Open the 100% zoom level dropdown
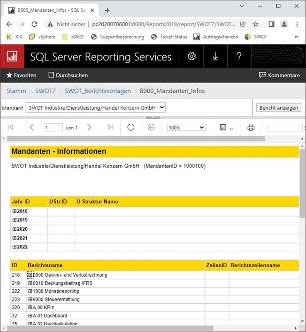Image resolution: width=306 pixels, height=332 pixels. click(x=186, y=127)
